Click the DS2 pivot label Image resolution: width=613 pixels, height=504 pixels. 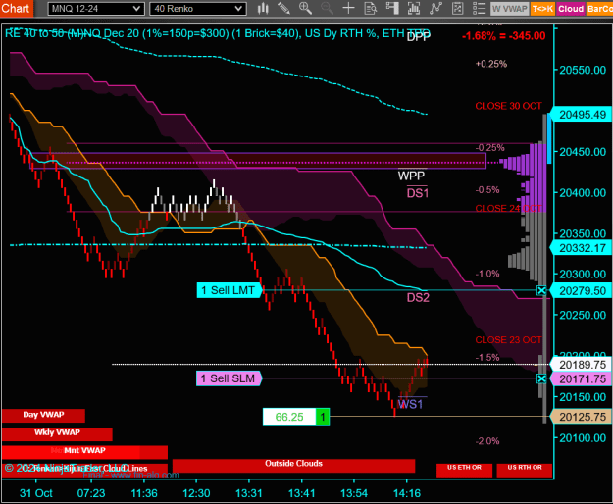click(418, 298)
